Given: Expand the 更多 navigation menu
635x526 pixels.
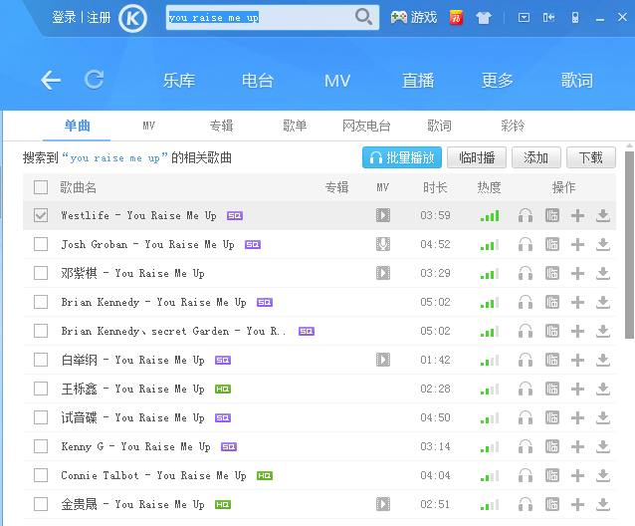Looking at the screenshot, I should pyautogui.click(x=498, y=81).
